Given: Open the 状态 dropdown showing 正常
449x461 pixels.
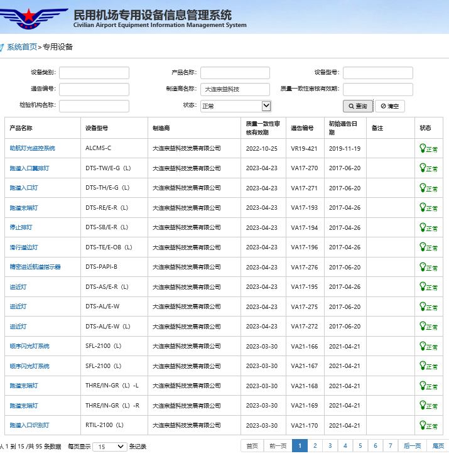Looking at the screenshot, I should click(x=235, y=106).
